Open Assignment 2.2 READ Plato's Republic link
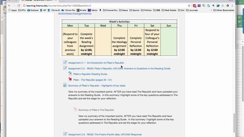This screenshot has height=137, width=244. pyautogui.click(x=119, y=68)
